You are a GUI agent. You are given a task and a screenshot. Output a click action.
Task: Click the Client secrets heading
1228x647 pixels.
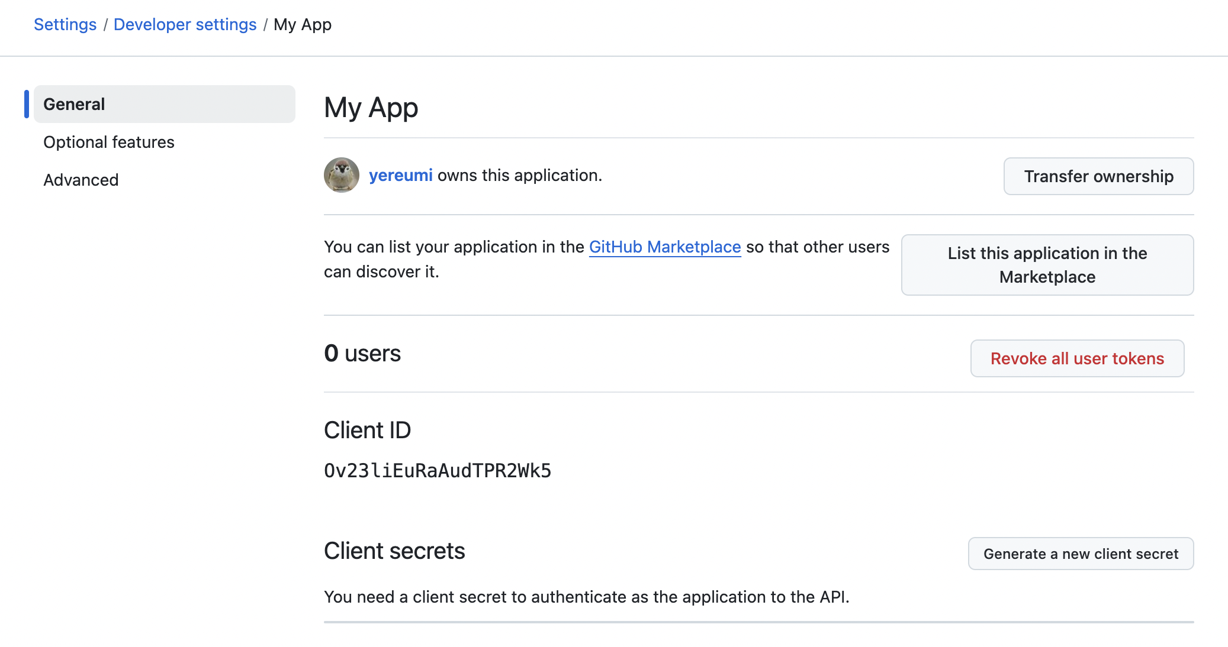[394, 551]
